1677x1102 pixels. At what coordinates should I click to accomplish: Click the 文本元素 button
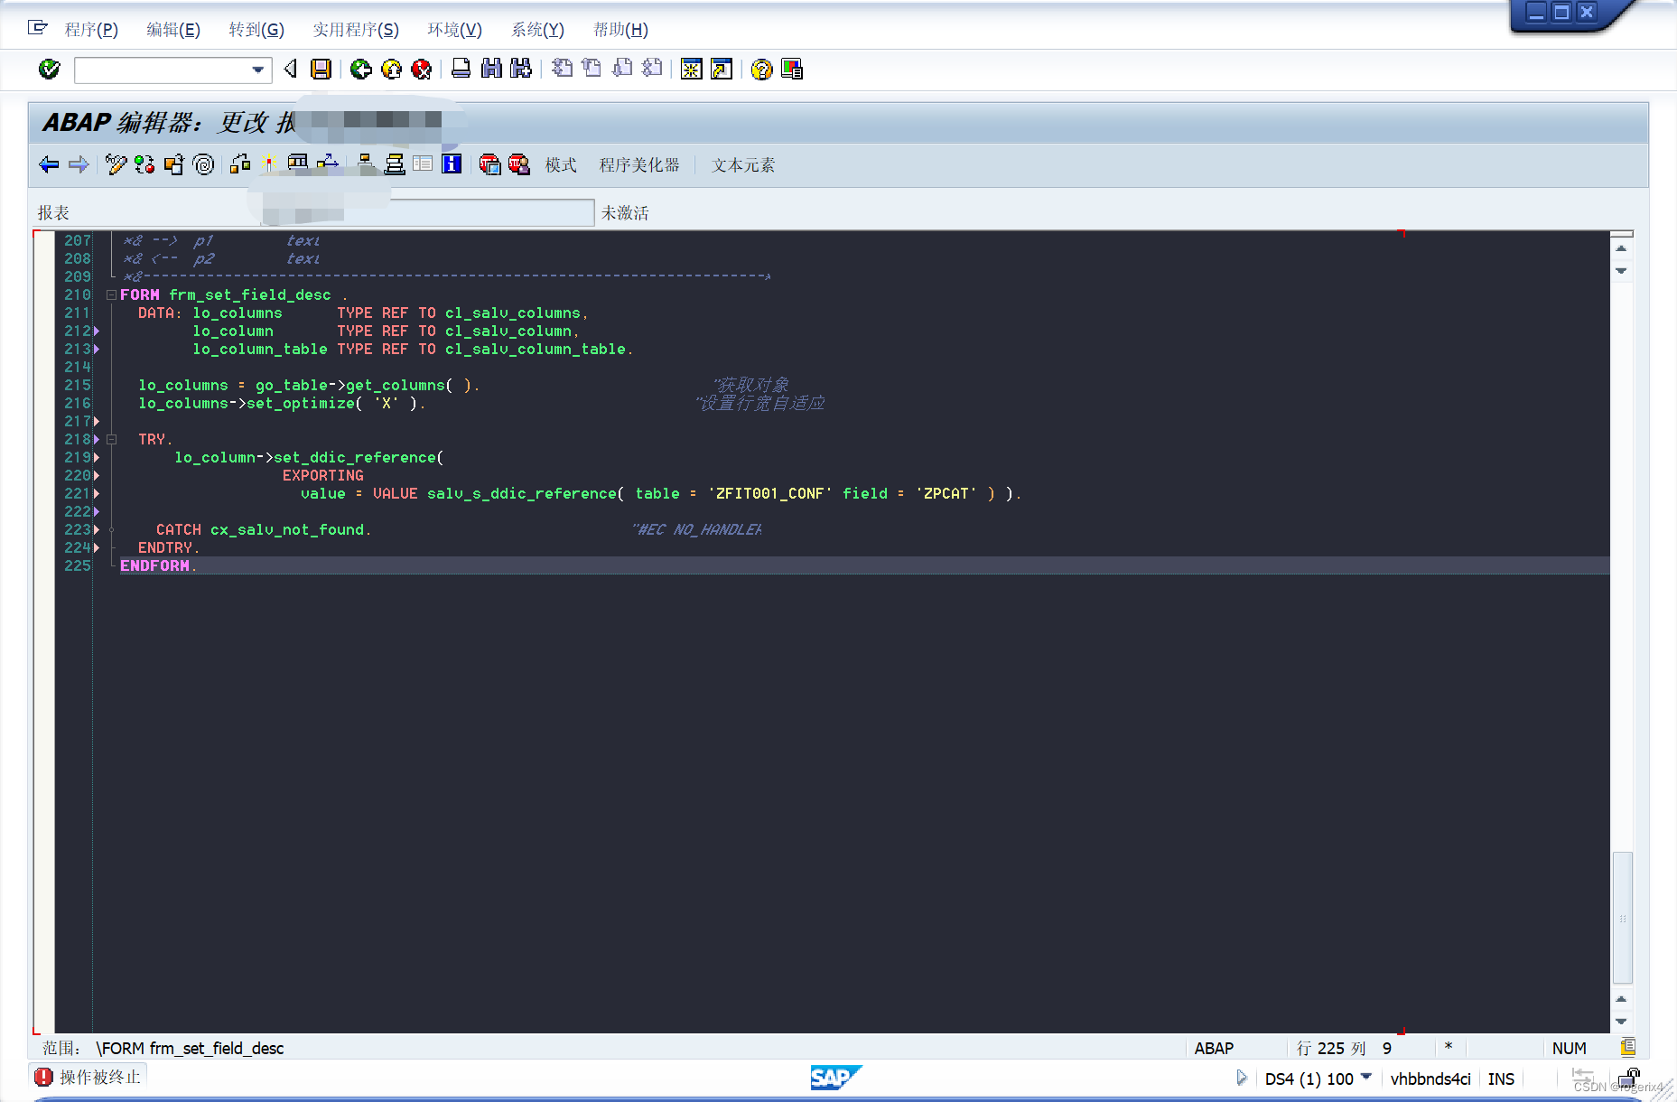pos(743,165)
